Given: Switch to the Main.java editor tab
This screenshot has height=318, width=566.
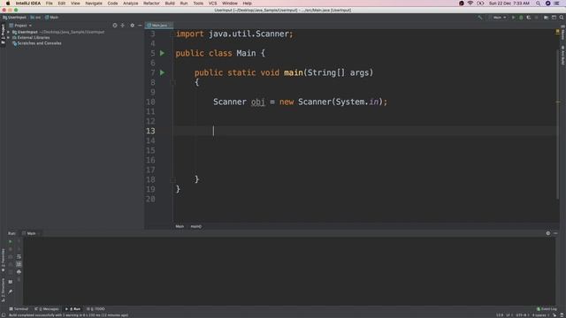Looking at the screenshot, I should click(159, 26).
